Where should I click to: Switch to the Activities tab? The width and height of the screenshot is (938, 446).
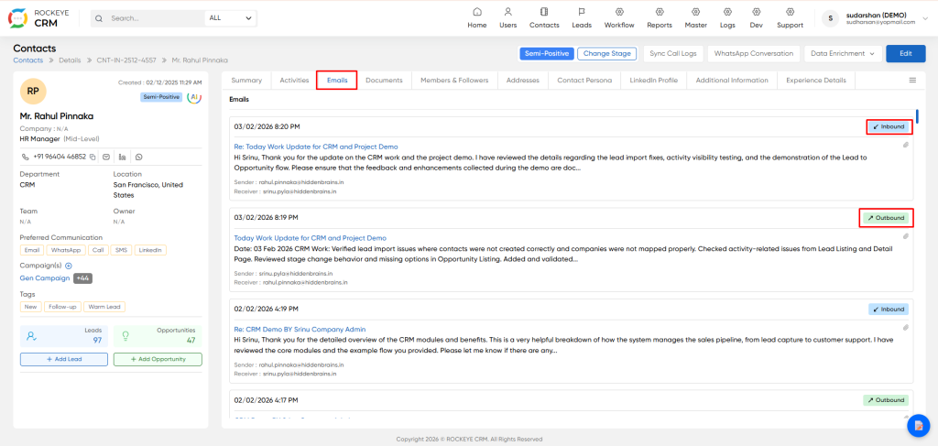[294, 80]
